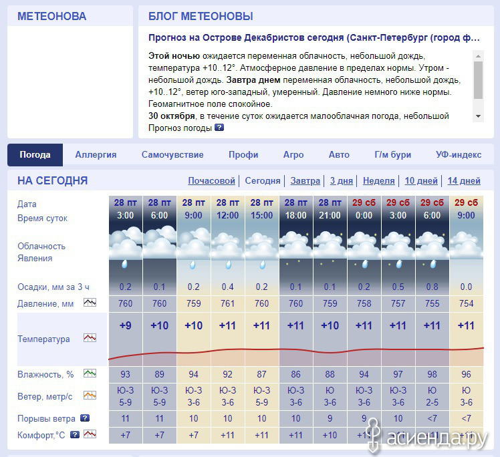Open the wind speed chart icon
Screen dimensions: 500x457
click(90, 395)
